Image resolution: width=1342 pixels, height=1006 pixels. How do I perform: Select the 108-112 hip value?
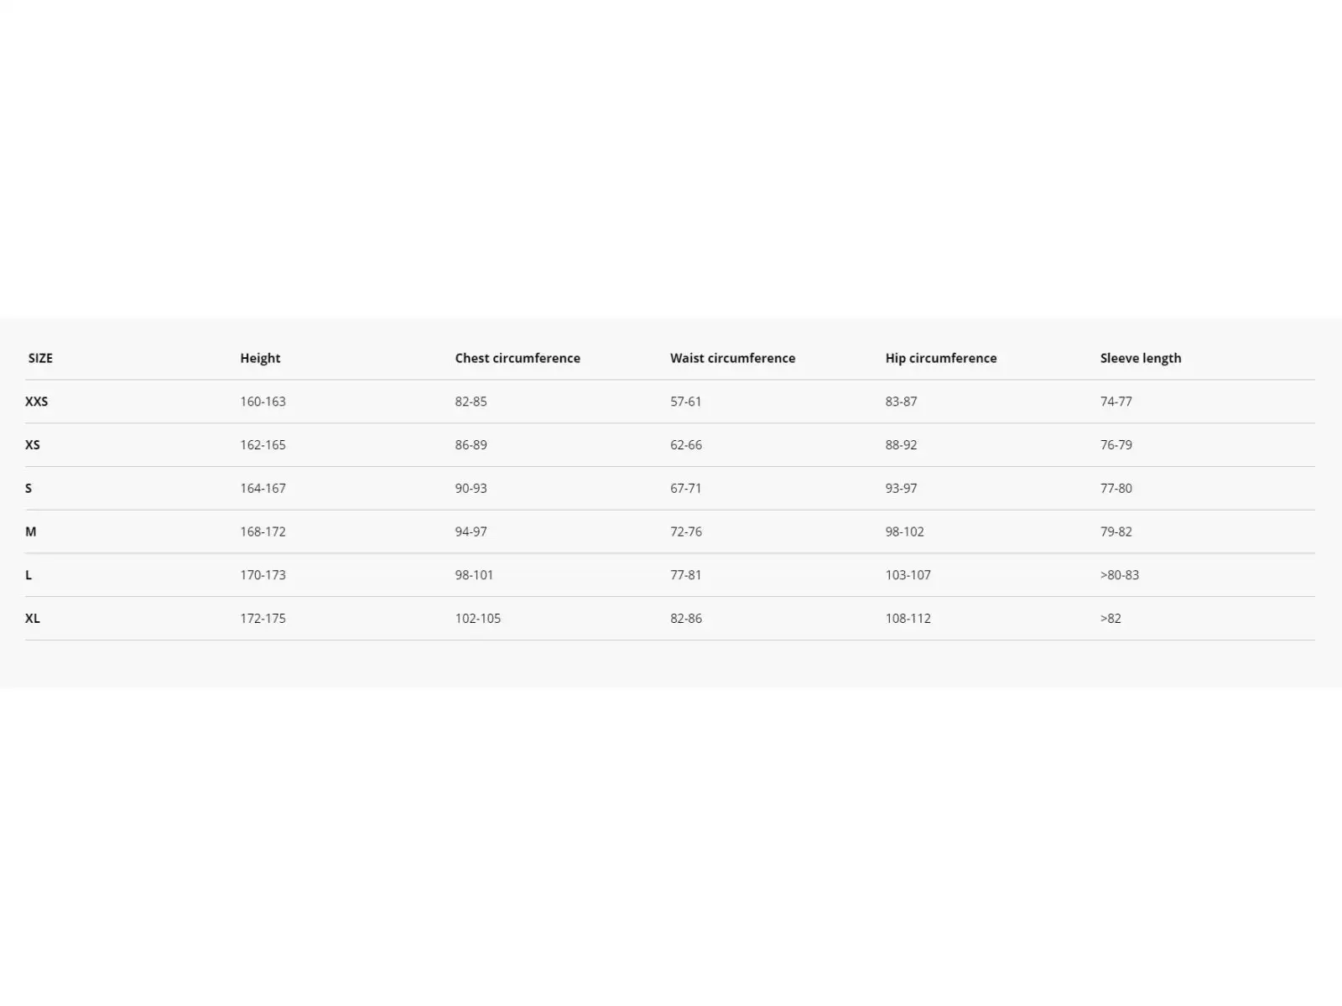[908, 619]
